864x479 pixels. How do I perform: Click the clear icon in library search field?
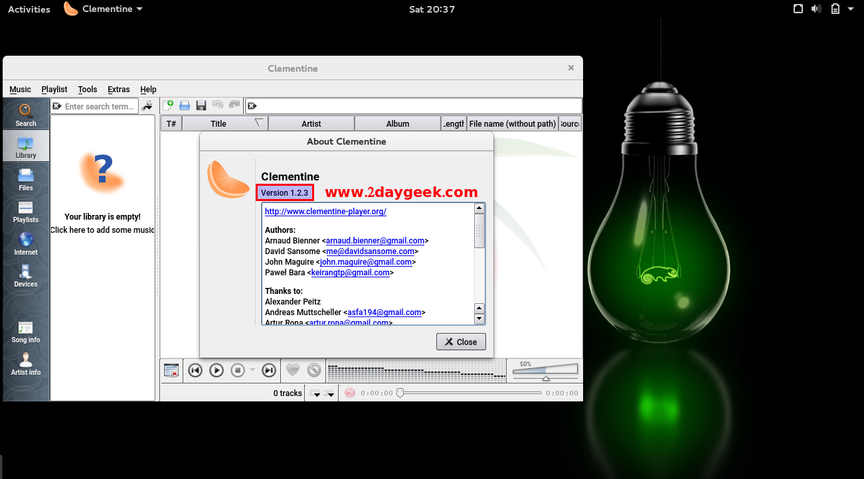57,106
